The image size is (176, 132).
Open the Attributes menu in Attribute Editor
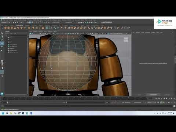[147, 32]
